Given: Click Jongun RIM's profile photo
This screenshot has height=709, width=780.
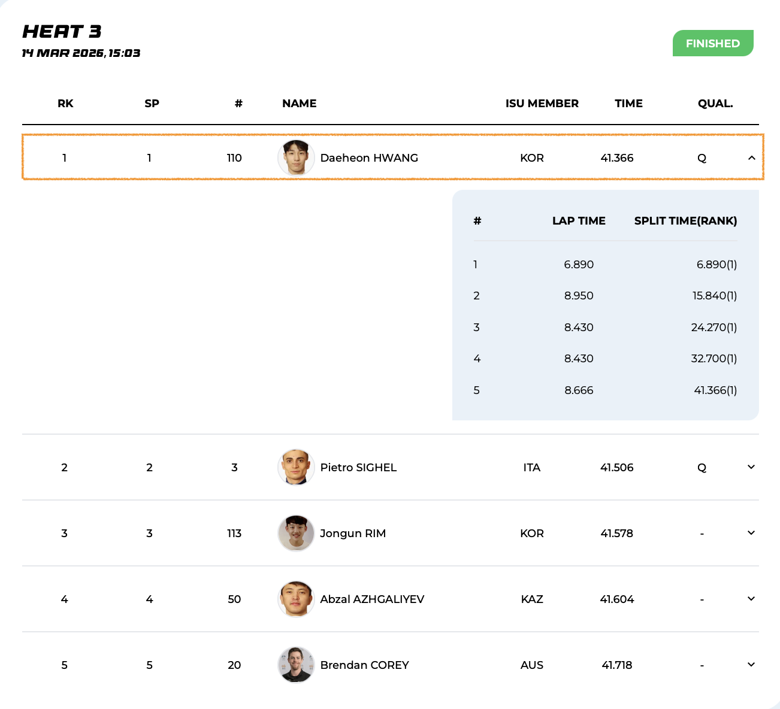Looking at the screenshot, I should click(296, 533).
